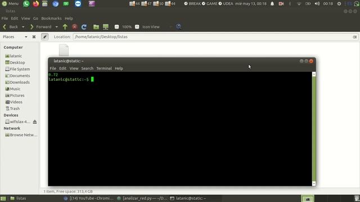Click the purple launcher icon in panel
Screen dimensions: 360x202
point(92,4)
